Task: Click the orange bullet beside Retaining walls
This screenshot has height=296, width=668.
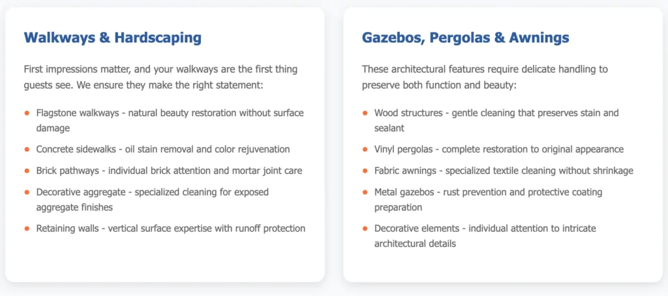Action: pyautogui.click(x=27, y=228)
